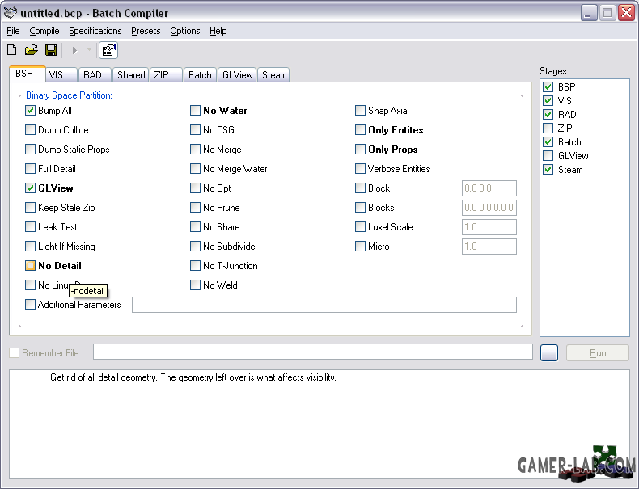This screenshot has height=489, width=639.
Task: Switch to the GLView tab
Action: pos(237,75)
